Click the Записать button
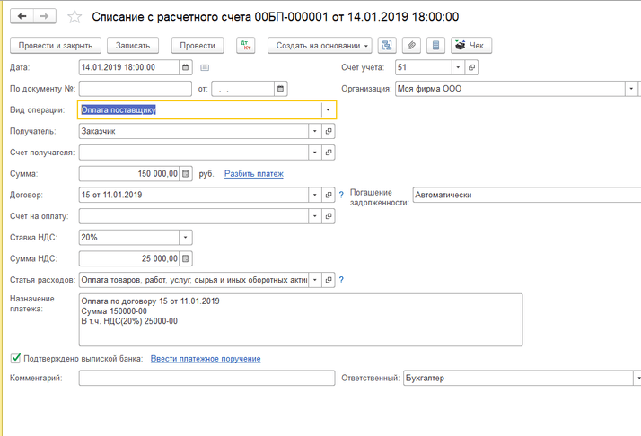This screenshot has width=641, height=436. [x=135, y=45]
